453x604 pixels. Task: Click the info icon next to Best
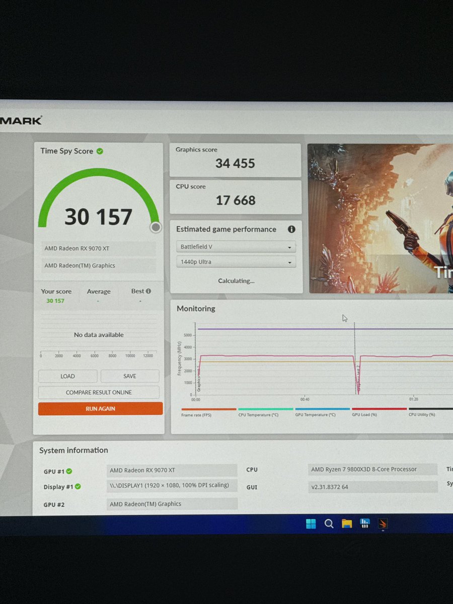click(x=148, y=291)
